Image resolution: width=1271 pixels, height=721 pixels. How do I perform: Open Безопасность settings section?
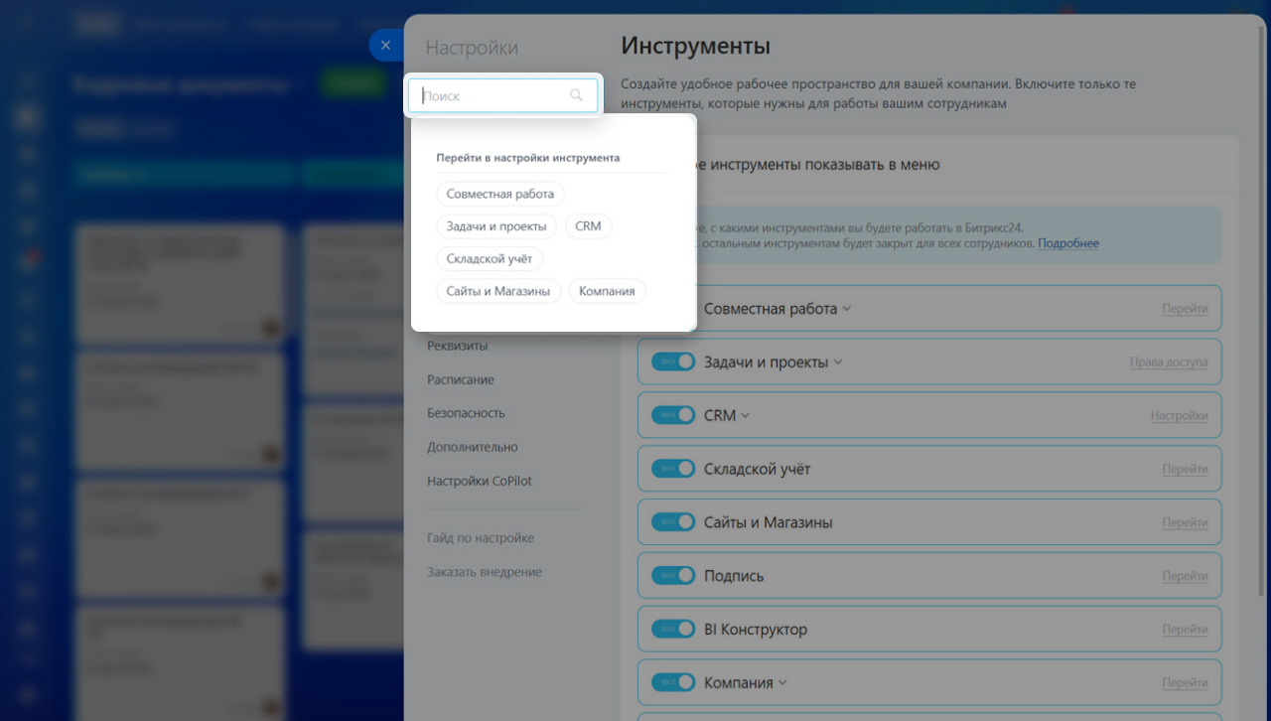tap(466, 413)
